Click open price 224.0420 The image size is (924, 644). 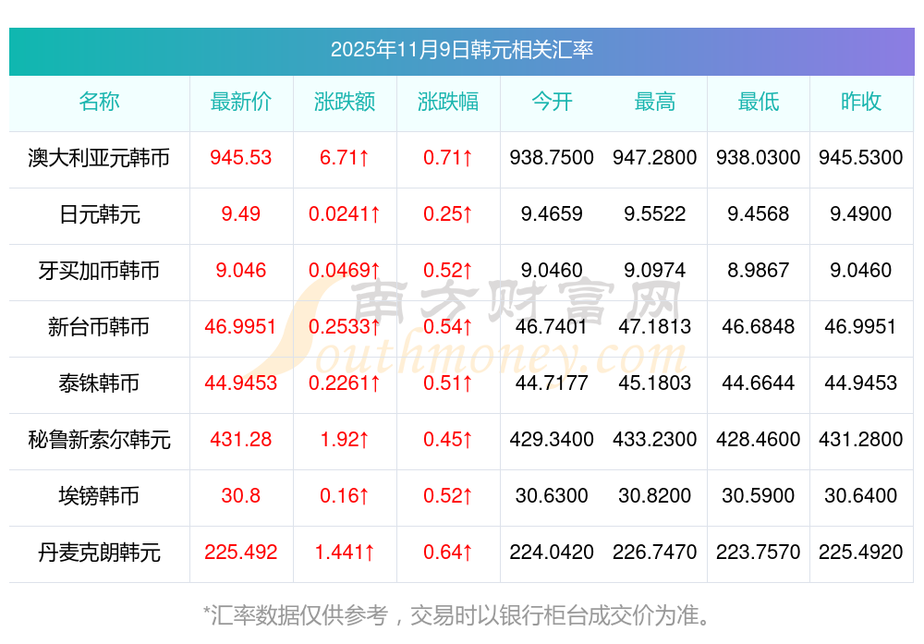point(552,553)
